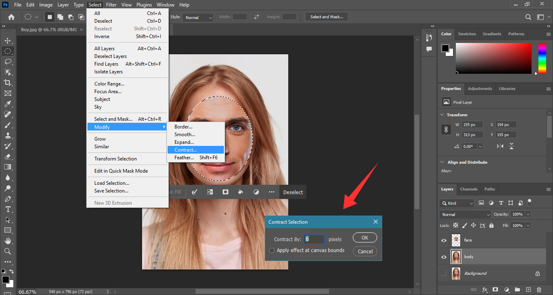
Task: Select the Pen tool
Action: [8, 199]
